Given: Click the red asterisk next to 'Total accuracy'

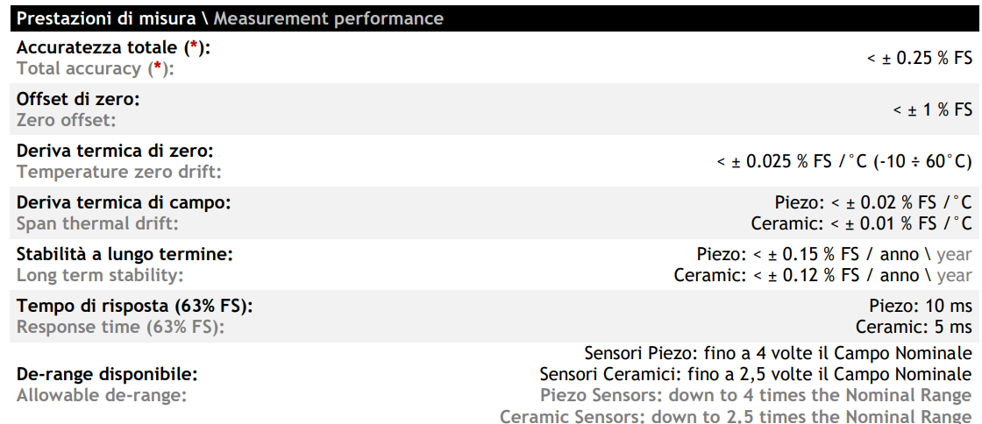Looking at the screenshot, I should (158, 67).
